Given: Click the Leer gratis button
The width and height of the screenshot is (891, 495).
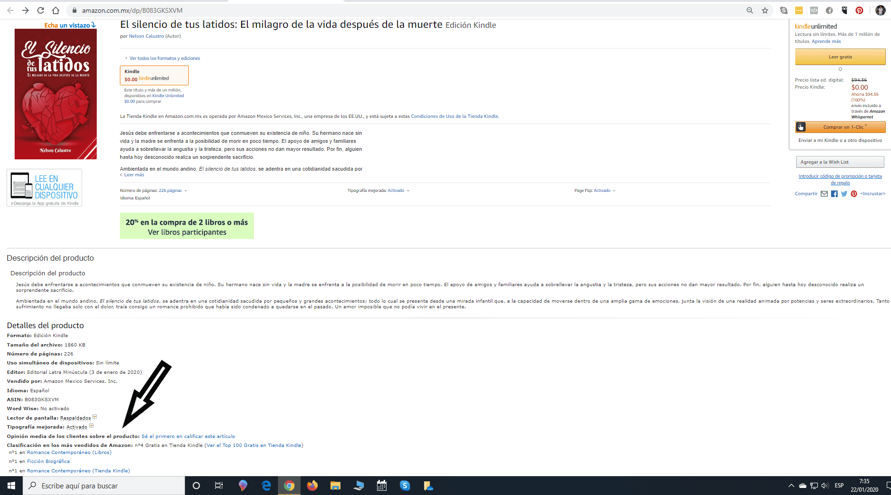Looking at the screenshot, I should 840,57.
